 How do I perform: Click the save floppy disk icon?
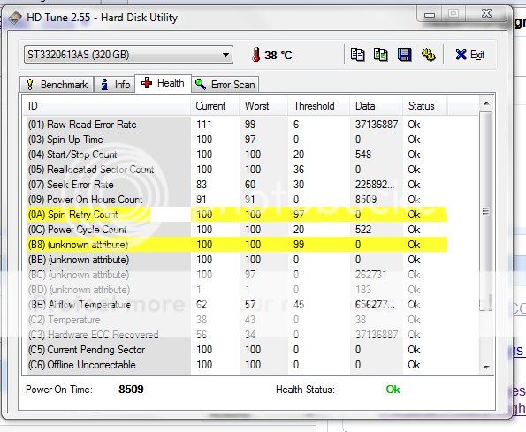tap(404, 54)
